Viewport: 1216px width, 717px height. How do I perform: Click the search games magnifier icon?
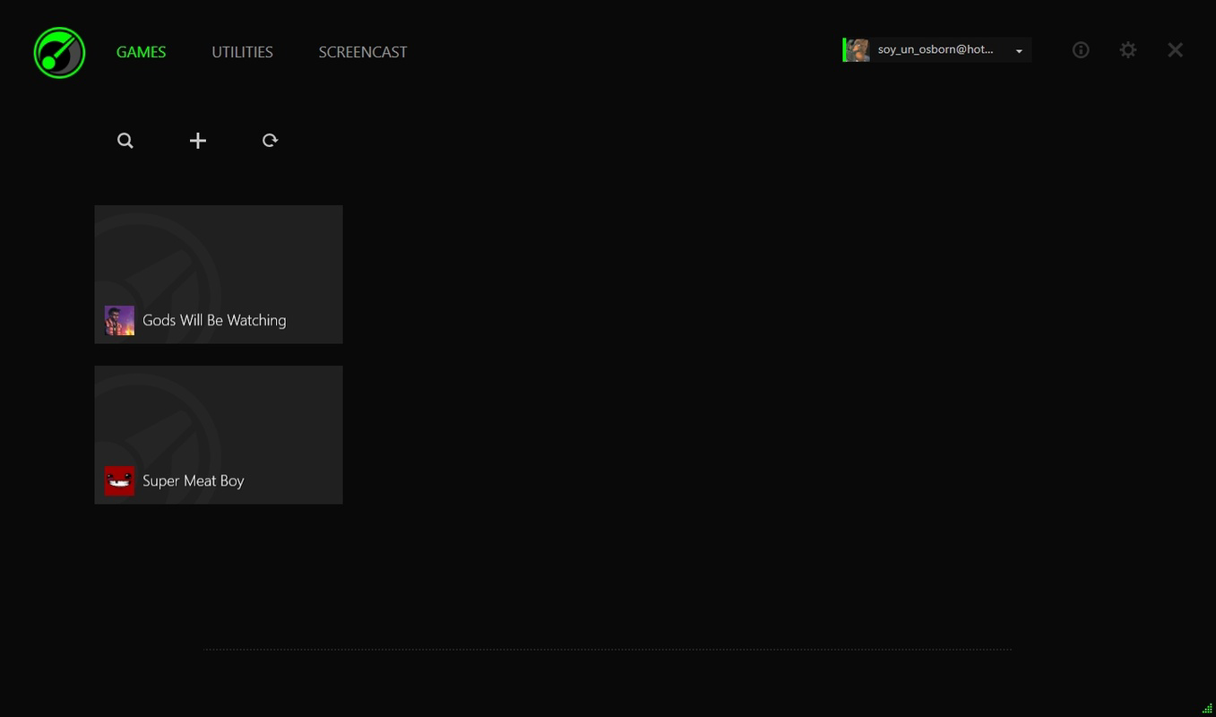tap(125, 141)
